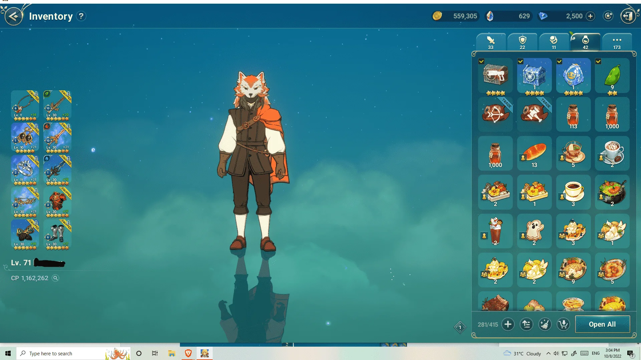641x360 pixels.
Task: Open the volume control in system tray
Action: pyautogui.click(x=556, y=353)
